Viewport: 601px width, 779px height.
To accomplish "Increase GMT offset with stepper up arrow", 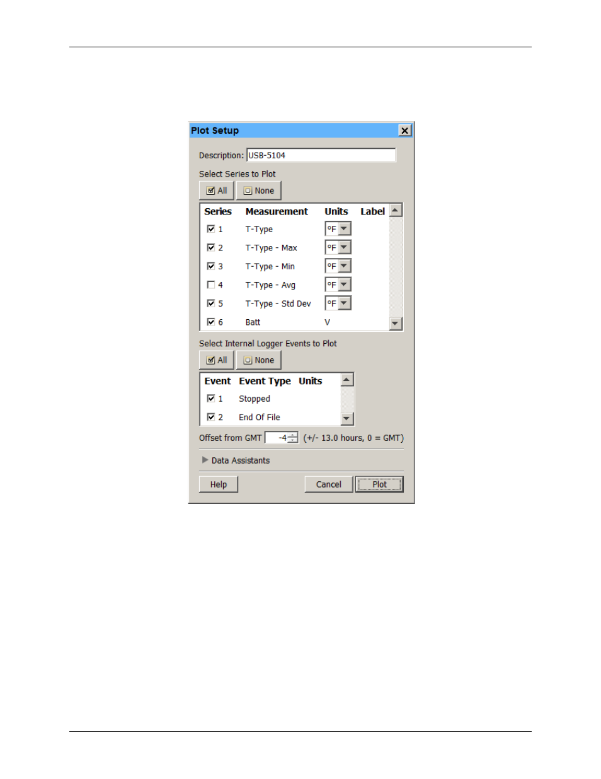I will click(x=293, y=435).
